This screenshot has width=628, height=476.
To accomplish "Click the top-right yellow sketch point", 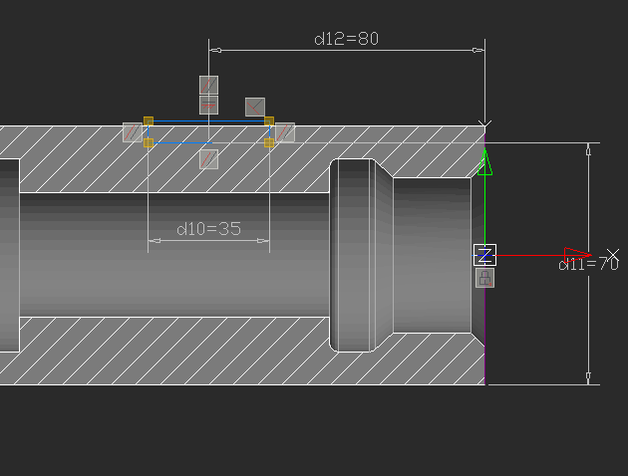I will pos(269,120).
